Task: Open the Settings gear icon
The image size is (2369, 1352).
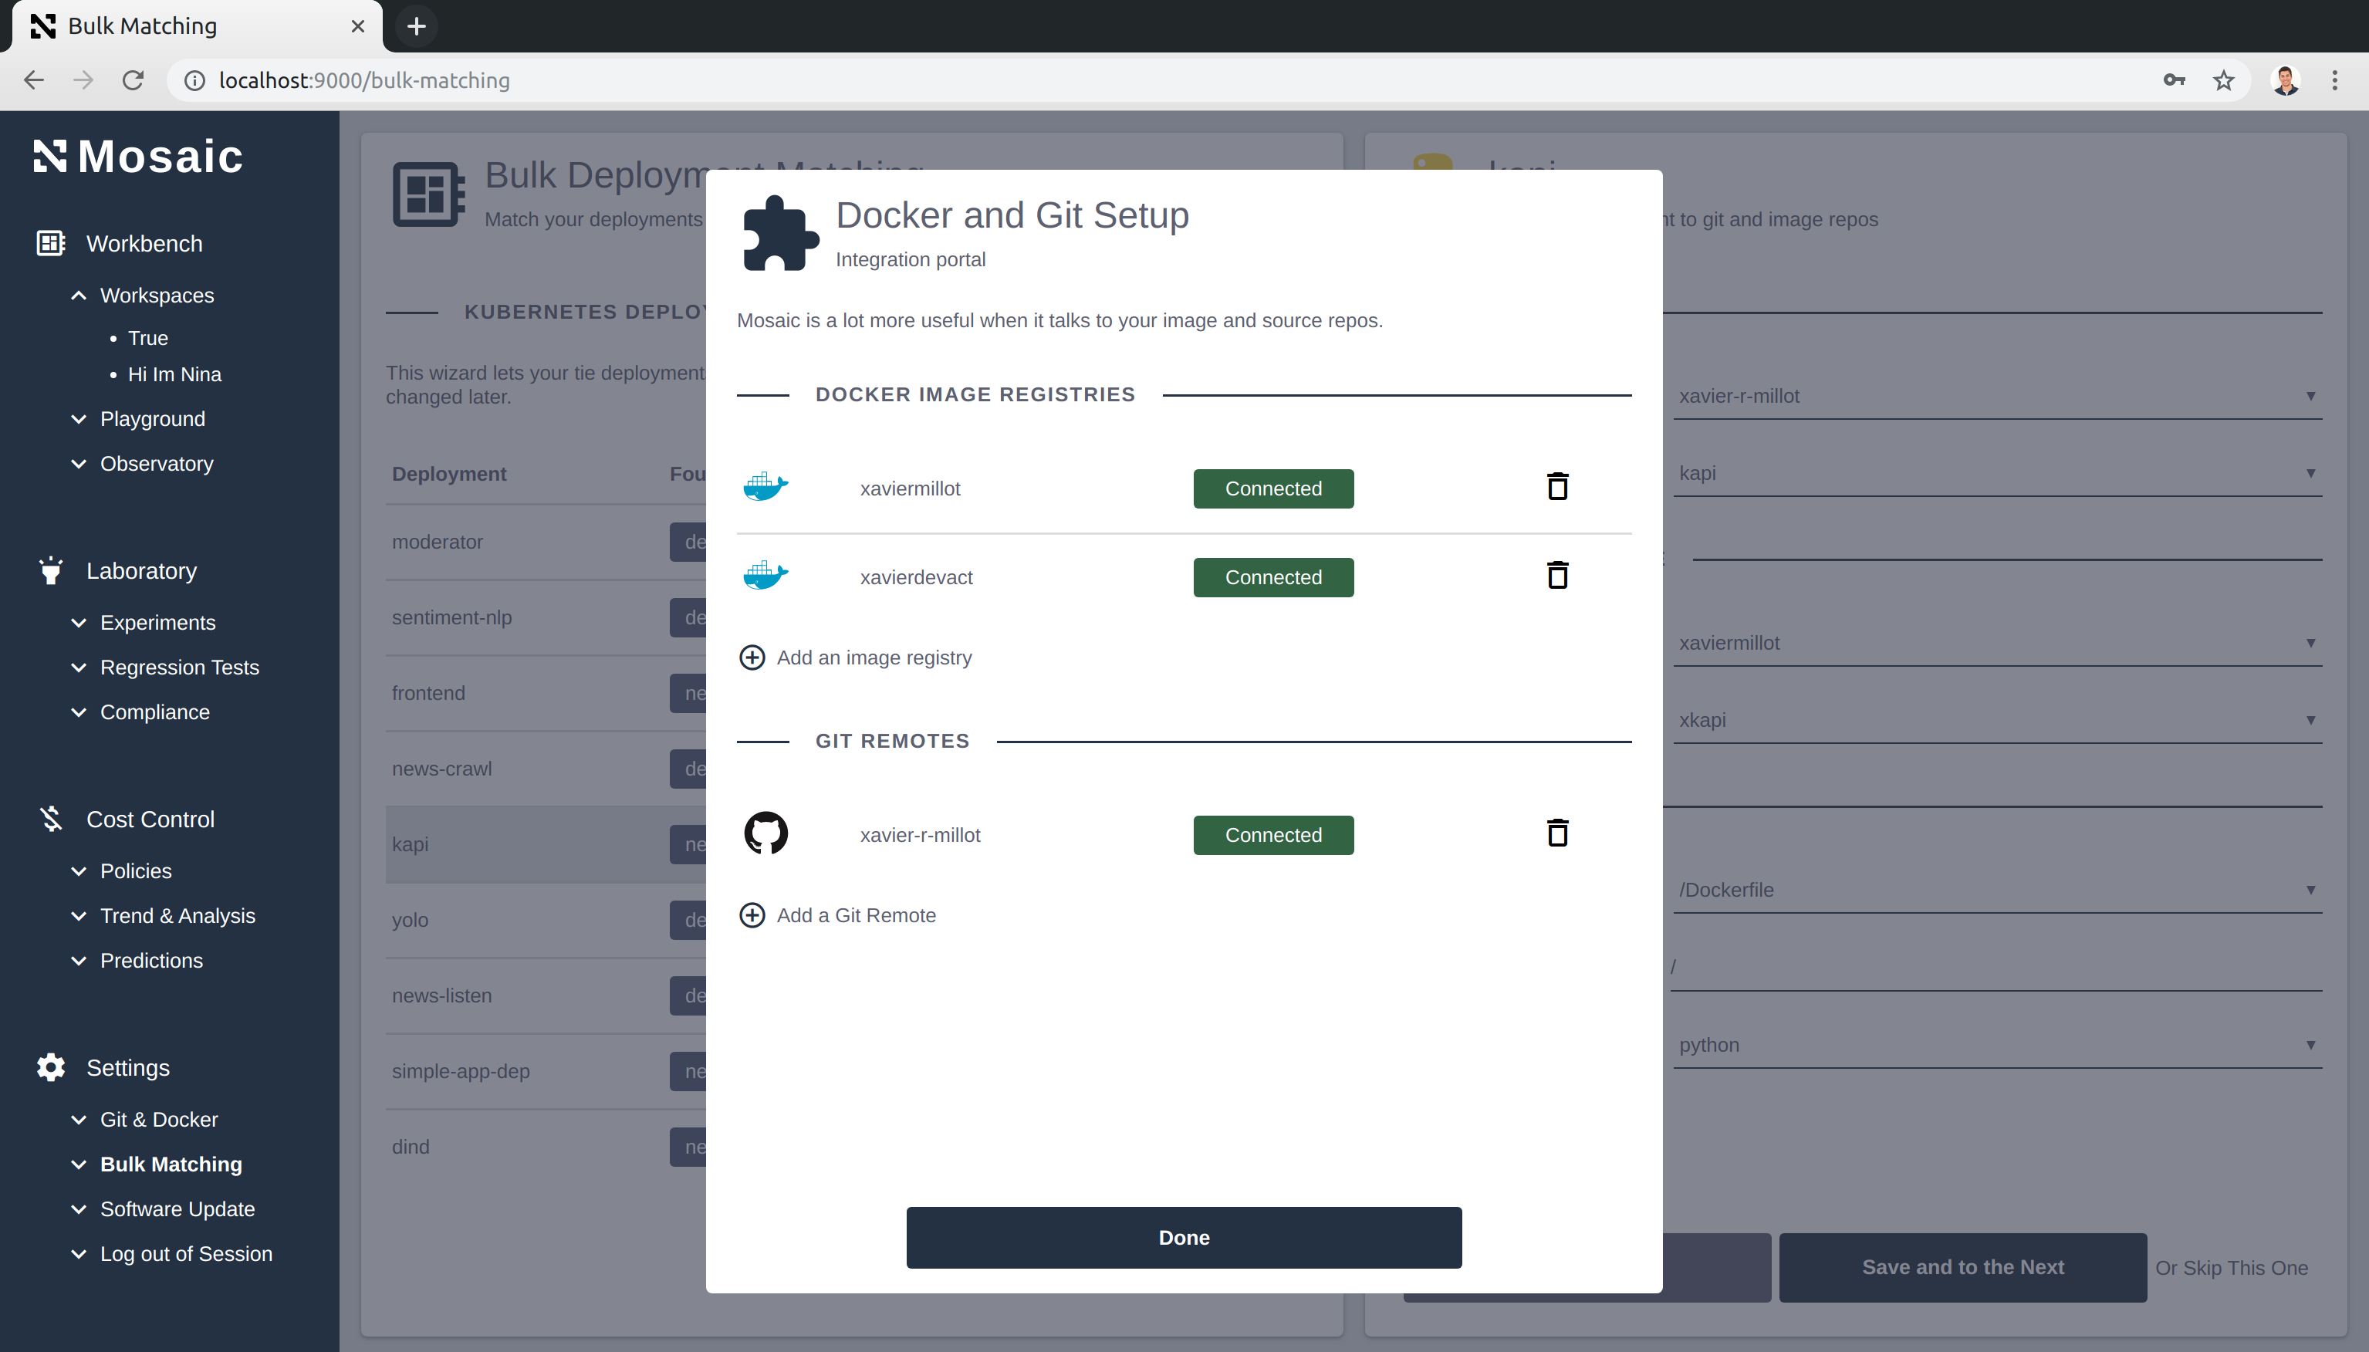Action: (50, 1068)
